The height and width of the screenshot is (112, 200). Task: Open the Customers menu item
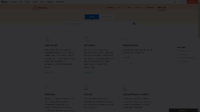click(150, 7)
